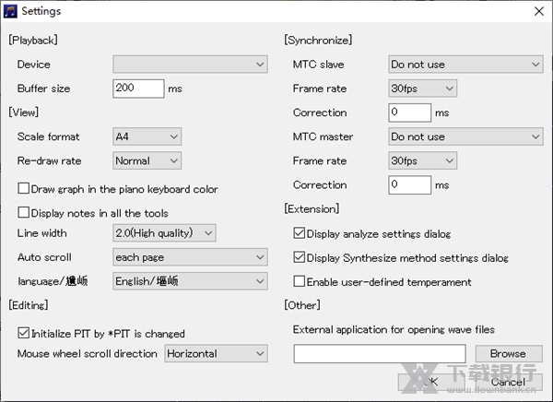Open Mouse wheel scroll direction dropdown

tap(216, 353)
